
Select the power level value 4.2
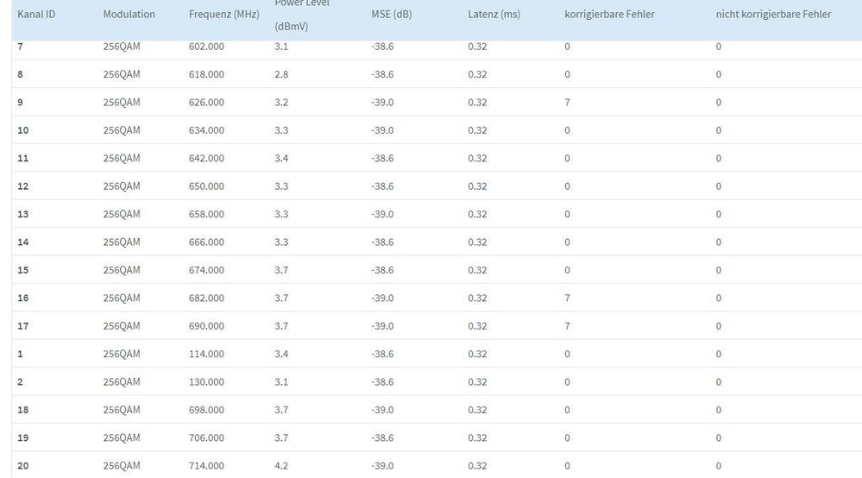(x=281, y=466)
